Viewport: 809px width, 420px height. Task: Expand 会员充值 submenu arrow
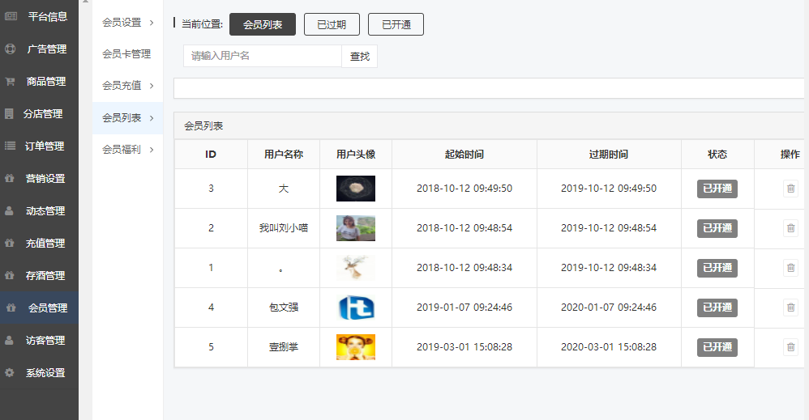(152, 86)
